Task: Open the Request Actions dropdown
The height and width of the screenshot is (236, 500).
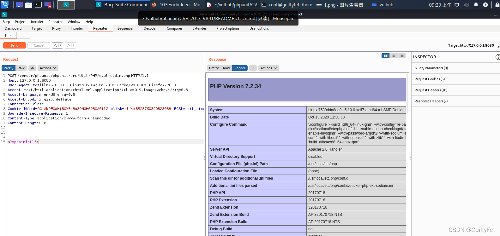Action: tap(48, 68)
